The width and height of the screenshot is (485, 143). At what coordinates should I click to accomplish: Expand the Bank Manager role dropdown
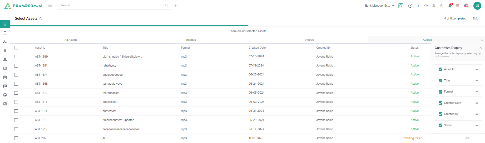(x=379, y=6)
